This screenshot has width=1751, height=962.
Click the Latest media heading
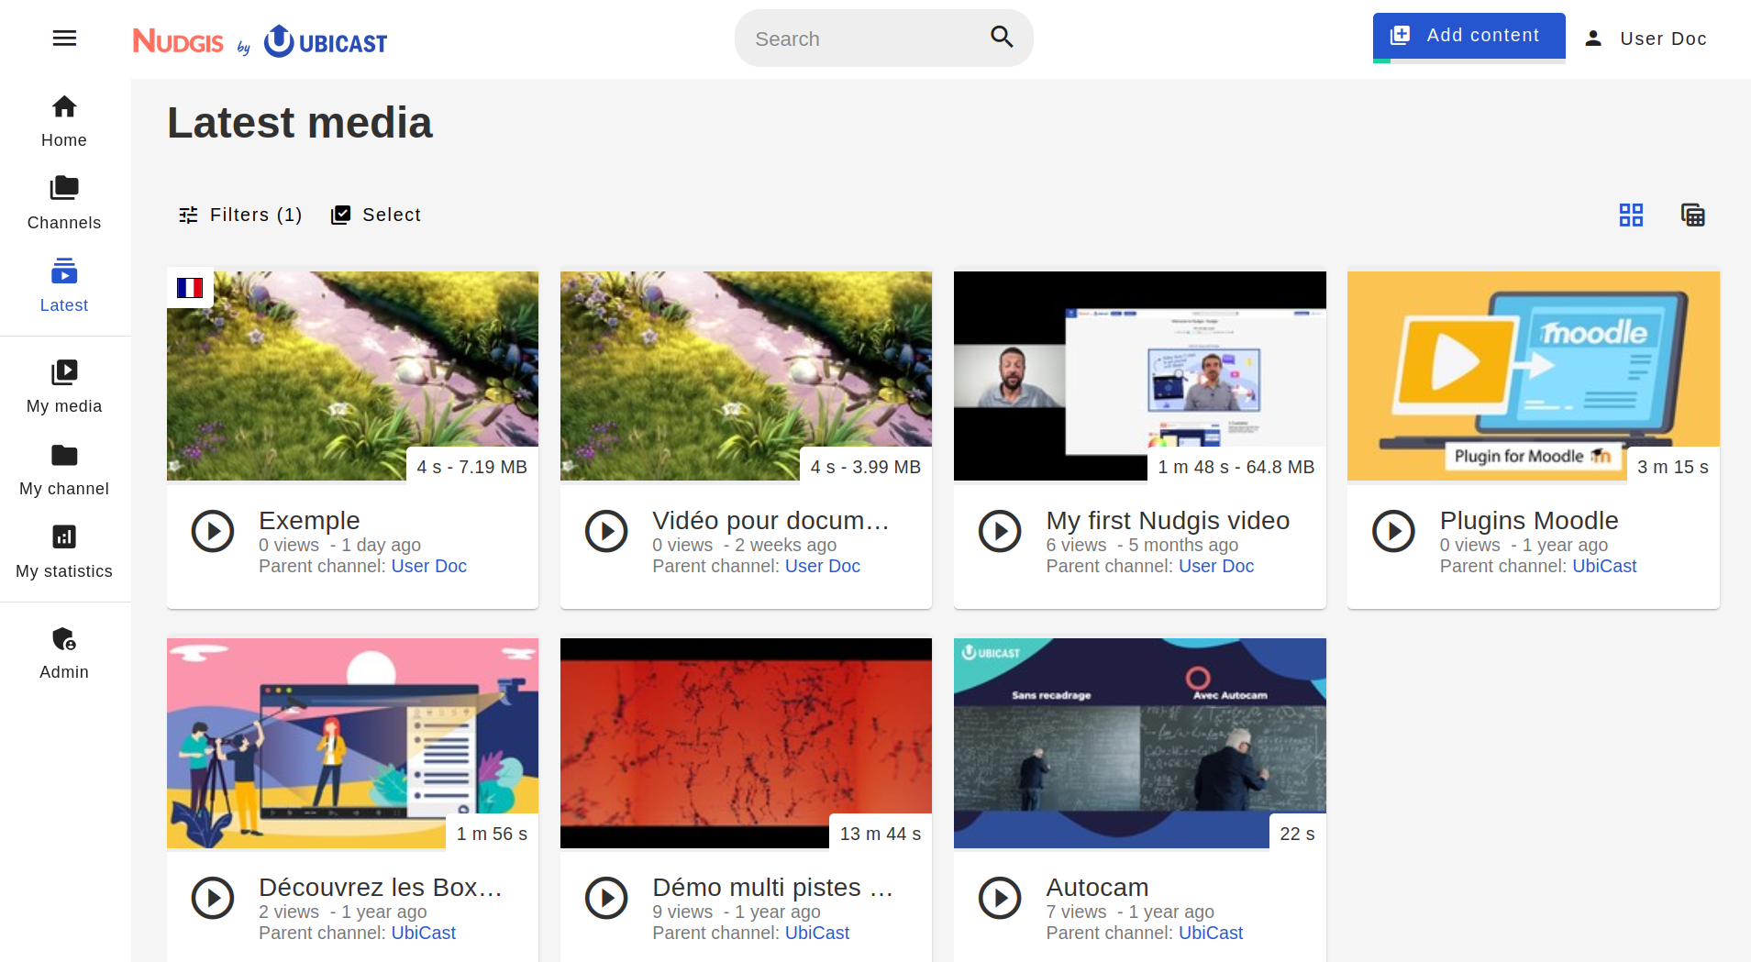click(x=300, y=123)
